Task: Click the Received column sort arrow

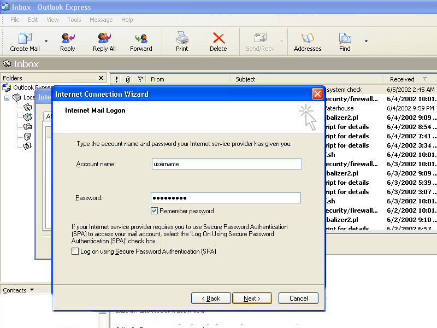Action: (425, 79)
